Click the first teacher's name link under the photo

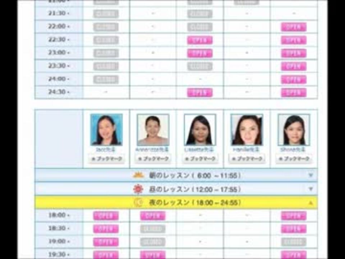pyautogui.click(x=106, y=150)
